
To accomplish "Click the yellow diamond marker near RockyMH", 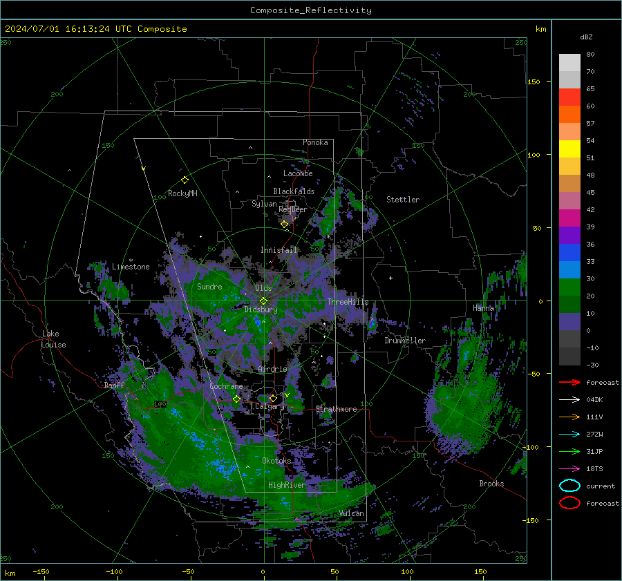I will [185, 180].
